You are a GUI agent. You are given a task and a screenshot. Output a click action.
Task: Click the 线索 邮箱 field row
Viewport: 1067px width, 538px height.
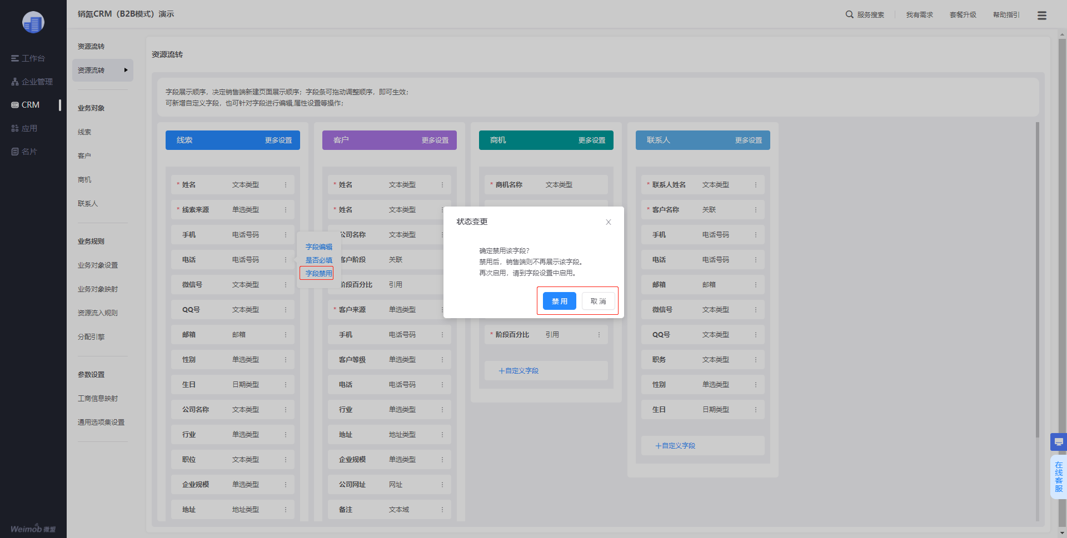[233, 335]
